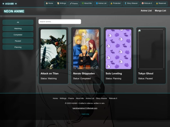Filter by Completed status
Viewport: 170px width, 127px height.
point(18,35)
